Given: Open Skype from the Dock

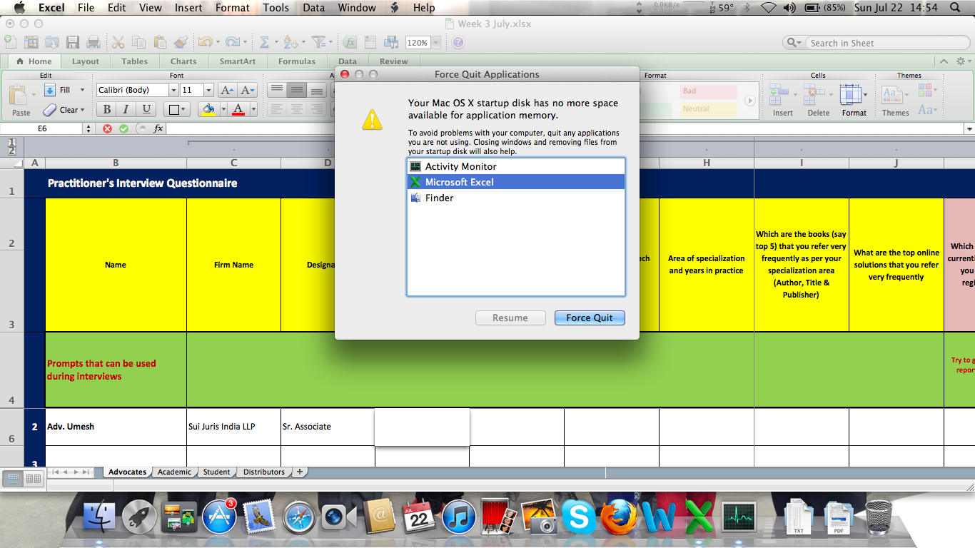Looking at the screenshot, I should 578,517.
